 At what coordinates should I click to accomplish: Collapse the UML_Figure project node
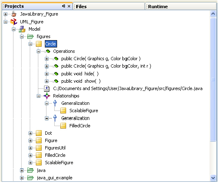[x=5, y=22]
